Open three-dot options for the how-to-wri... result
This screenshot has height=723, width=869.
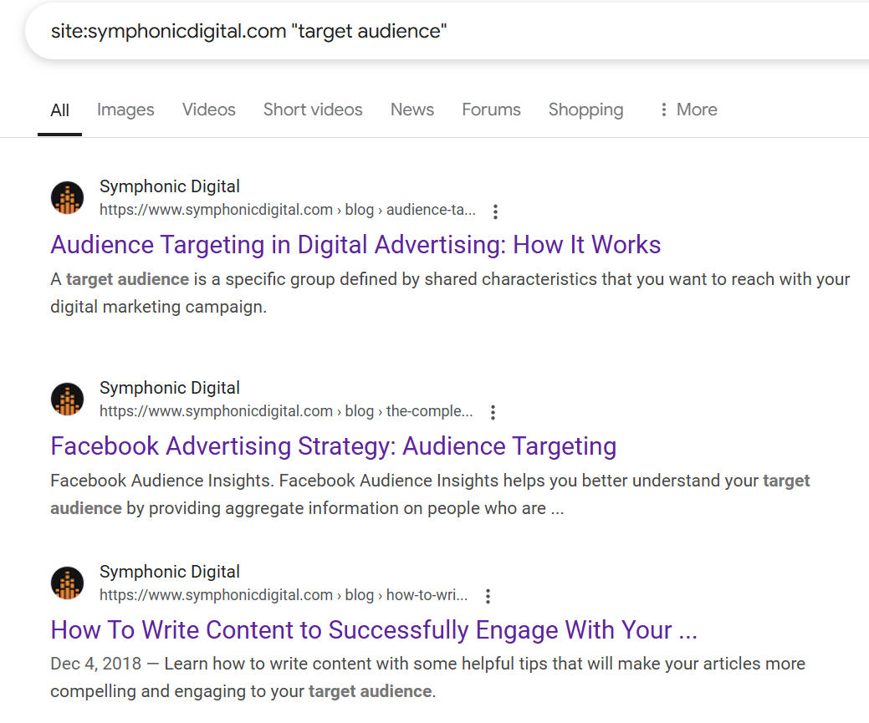(488, 596)
